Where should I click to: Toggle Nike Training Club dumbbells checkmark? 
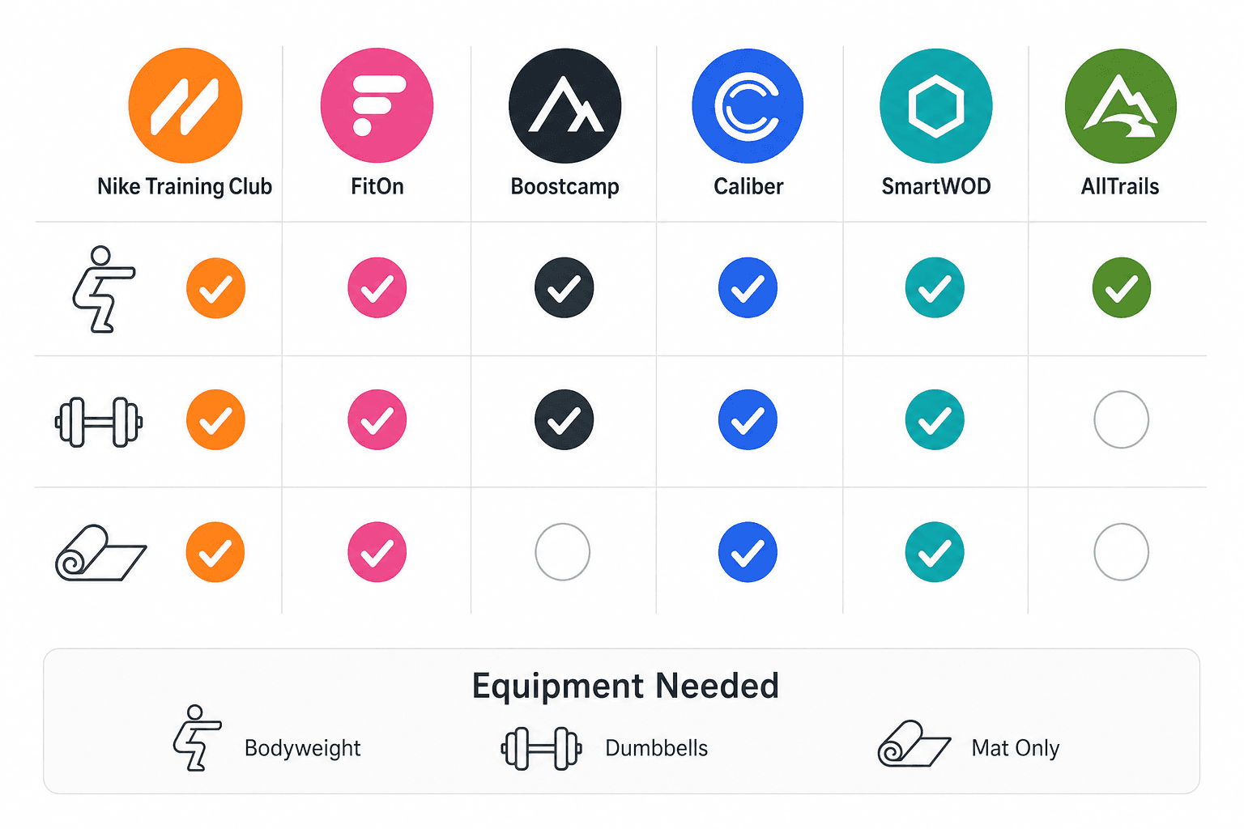pos(215,419)
